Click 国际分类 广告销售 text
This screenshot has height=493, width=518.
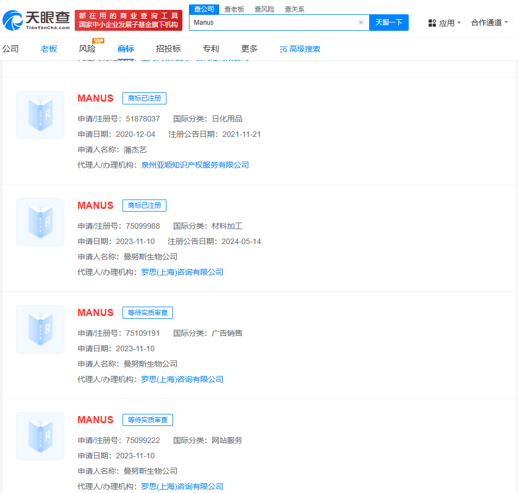[x=208, y=333]
